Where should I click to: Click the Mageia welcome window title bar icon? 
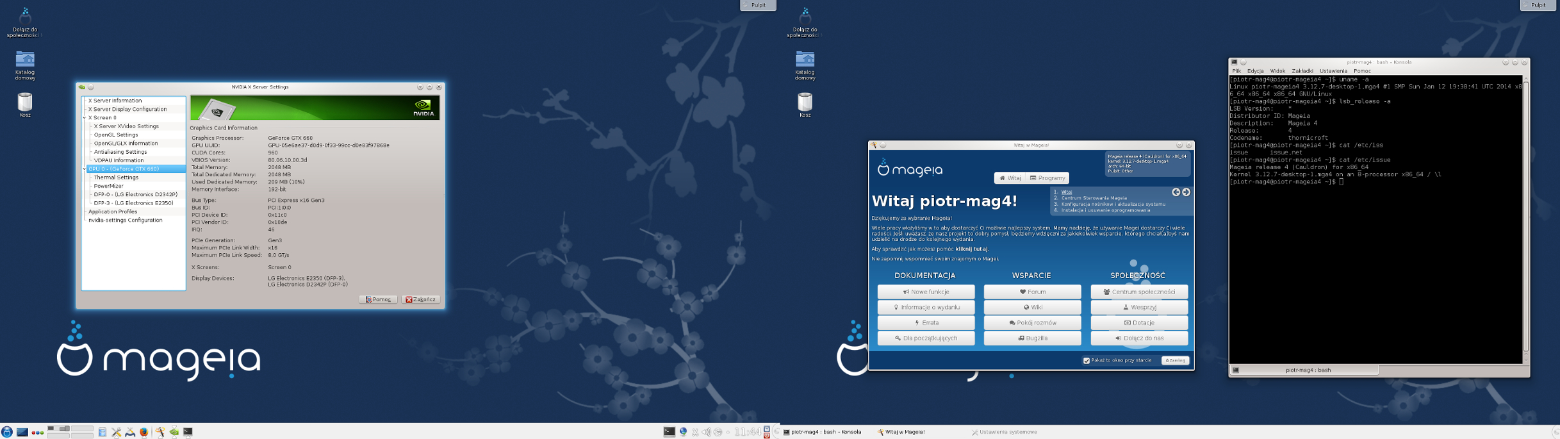[873, 145]
